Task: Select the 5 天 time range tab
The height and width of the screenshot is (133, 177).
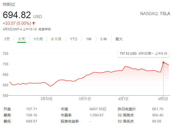Action: [22, 39]
